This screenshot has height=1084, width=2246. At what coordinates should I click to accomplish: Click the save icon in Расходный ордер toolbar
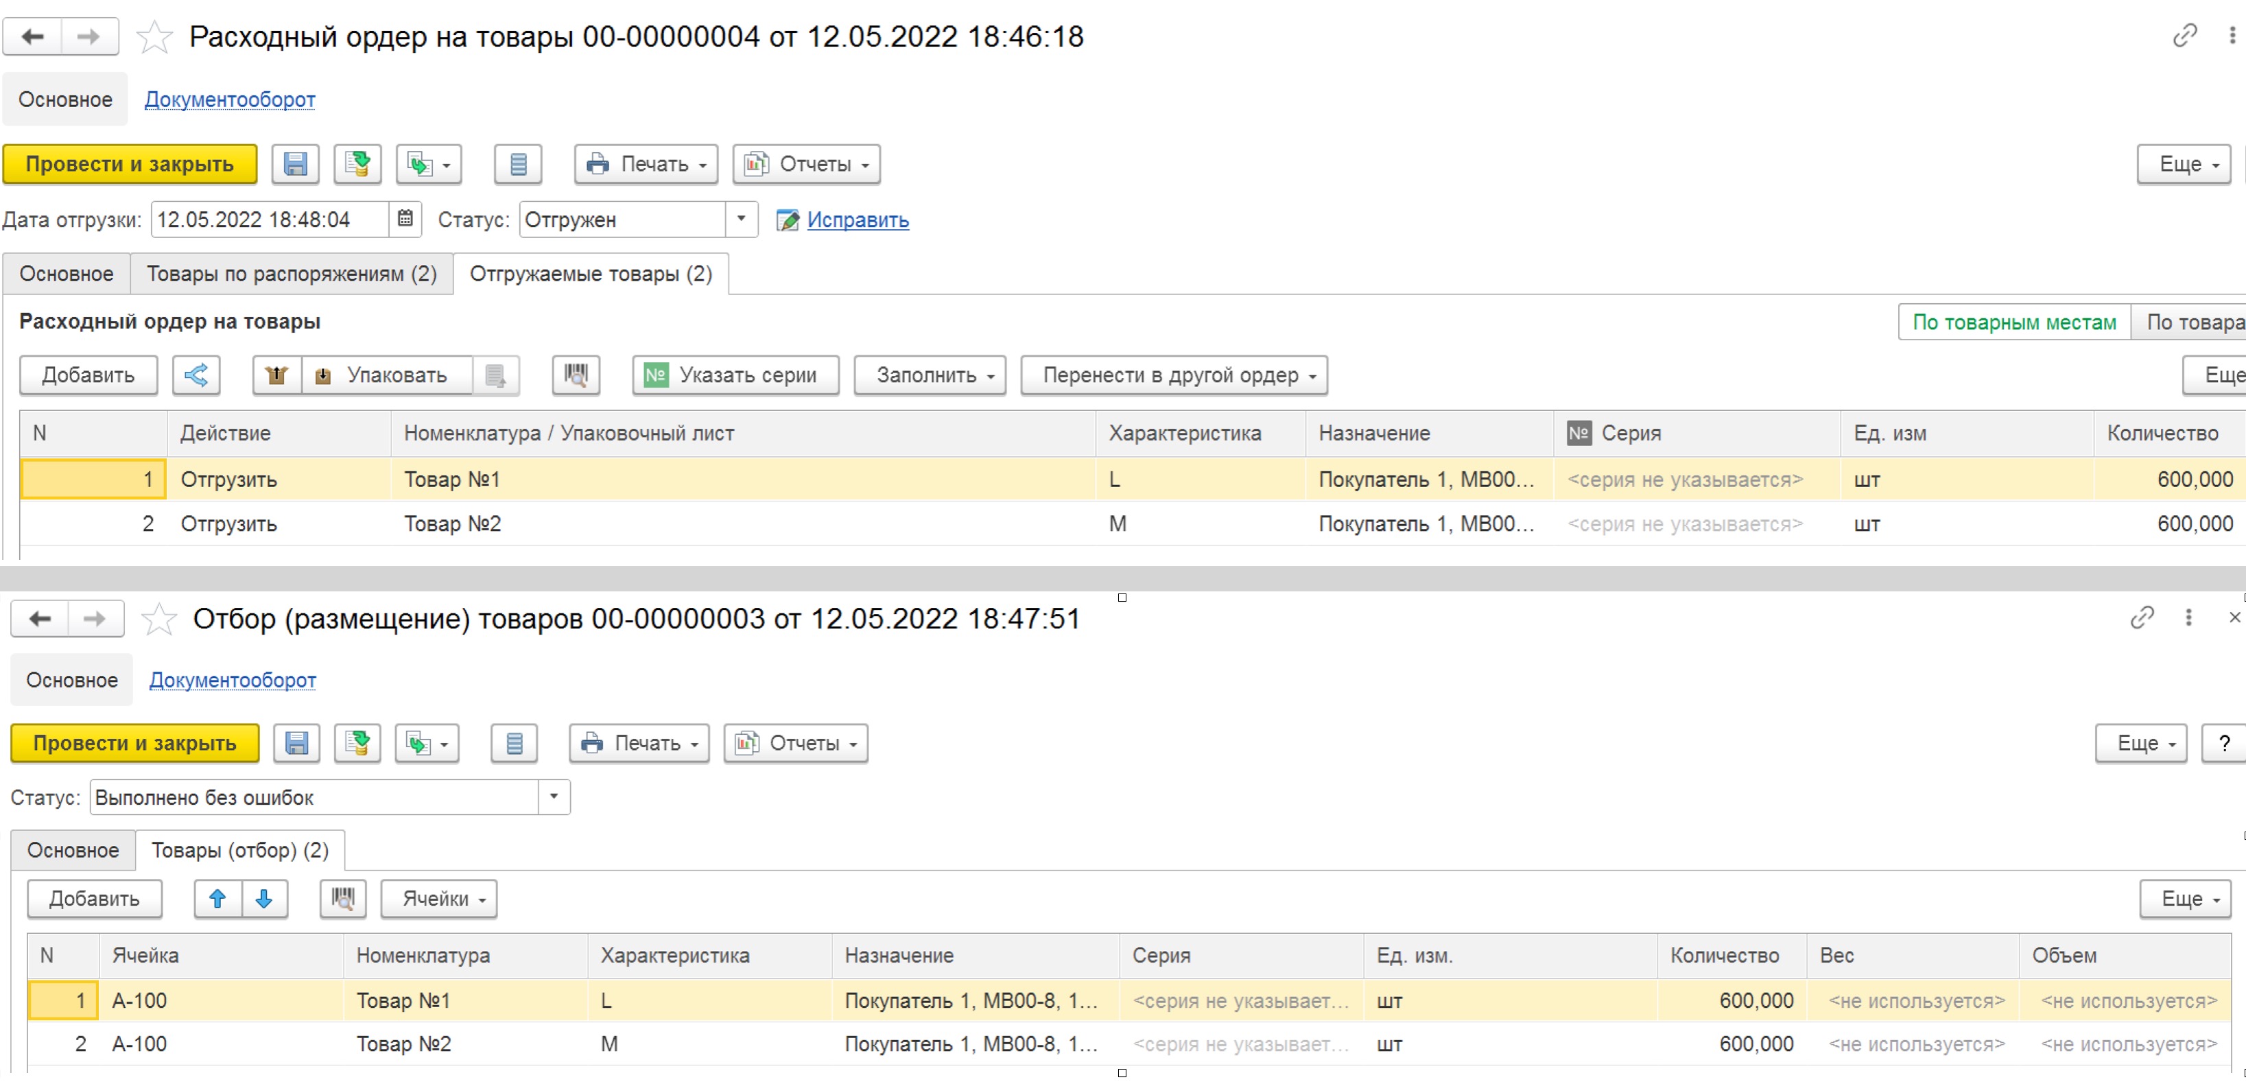pos(295,164)
